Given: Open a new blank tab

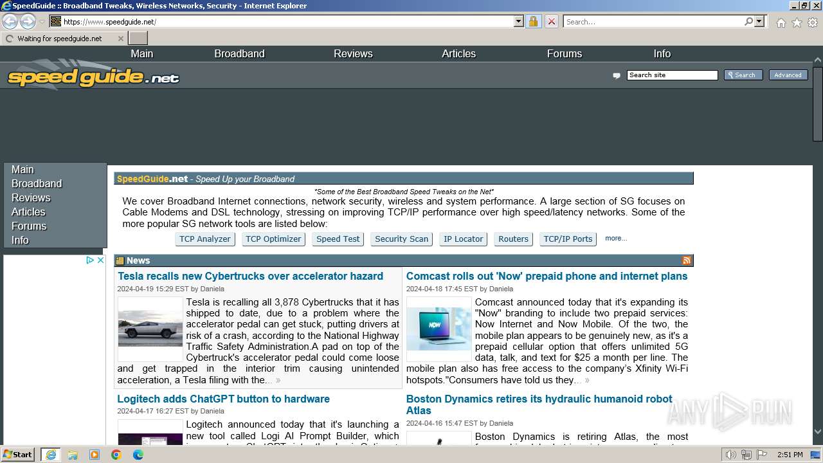Looking at the screenshot, I should (138, 38).
